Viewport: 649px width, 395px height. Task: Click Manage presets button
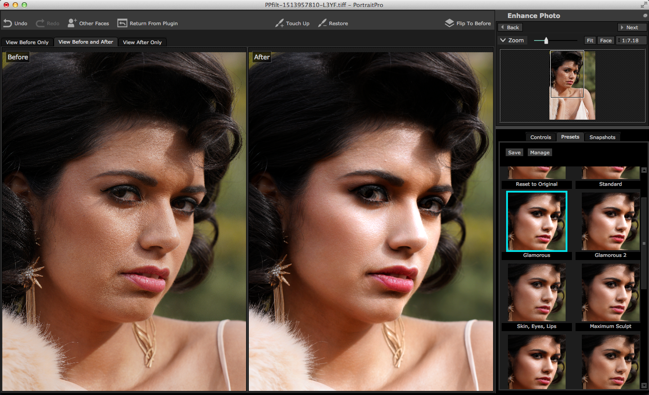pos(539,153)
